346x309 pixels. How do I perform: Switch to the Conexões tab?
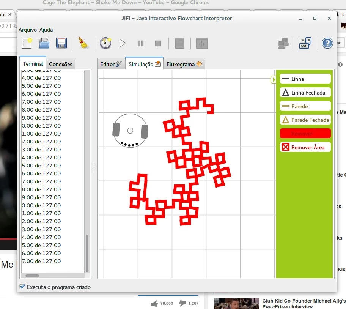tap(60, 64)
